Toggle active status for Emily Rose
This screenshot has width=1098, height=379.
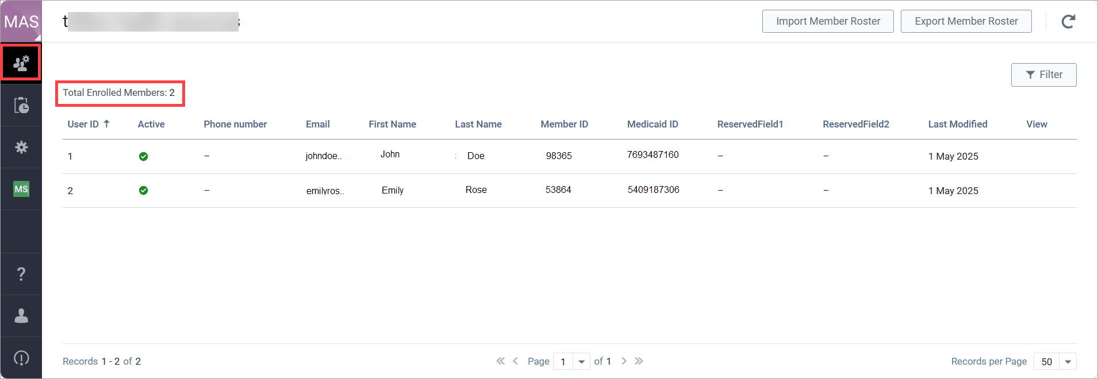[x=144, y=191]
